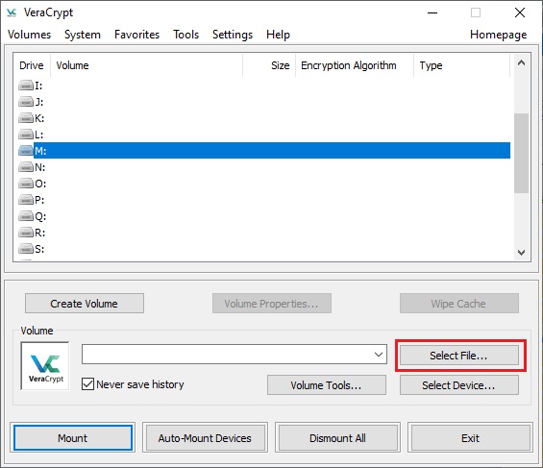Click the Select File... button
543x468 pixels.
coord(458,356)
